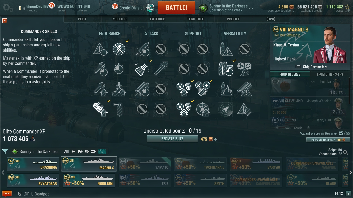Click the REDISTRIBUTE button
The width and height of the screenshot is (353, 198).
point(172,139)
